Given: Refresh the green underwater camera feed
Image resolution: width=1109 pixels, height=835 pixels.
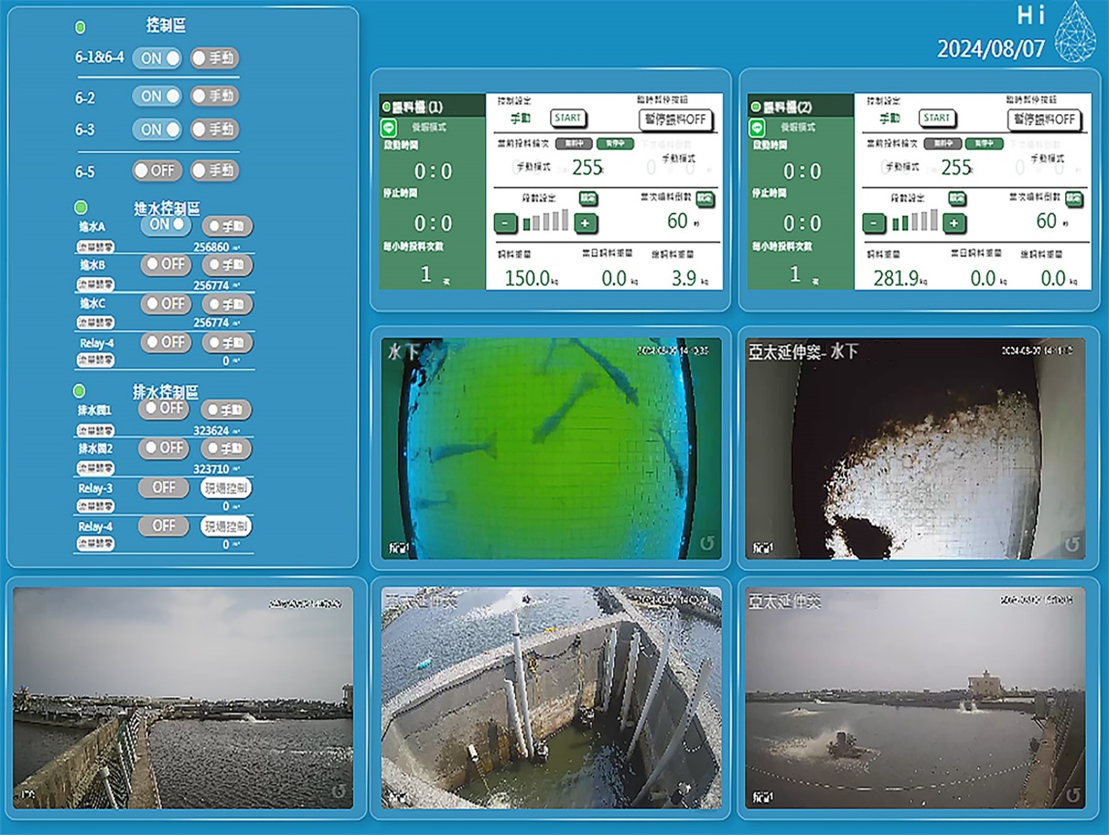Looking at the screenshot, I should point(706,544).
